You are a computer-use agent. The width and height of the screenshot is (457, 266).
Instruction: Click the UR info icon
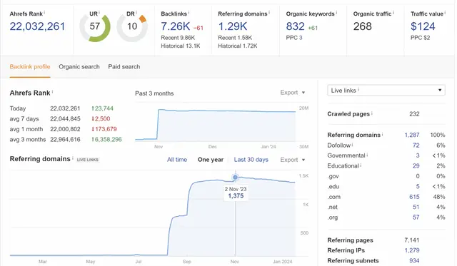(x=99, y=12)
